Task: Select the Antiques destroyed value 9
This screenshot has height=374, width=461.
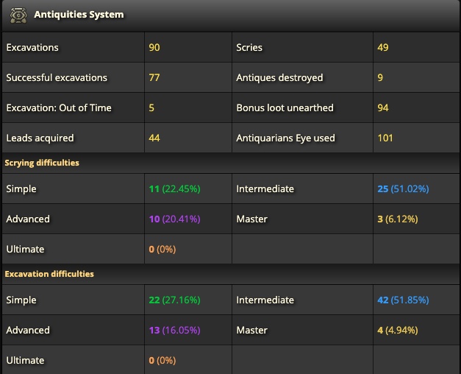Action: tap(380, 78)
